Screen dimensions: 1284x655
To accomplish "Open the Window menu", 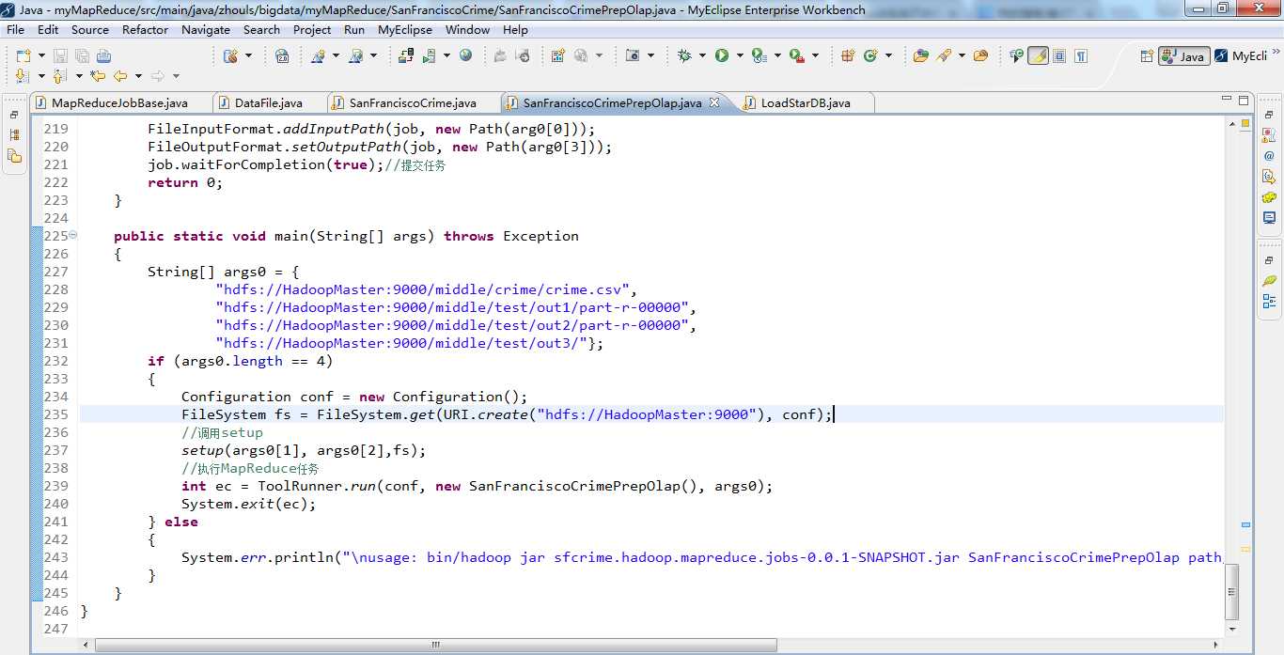I will 467,29.
